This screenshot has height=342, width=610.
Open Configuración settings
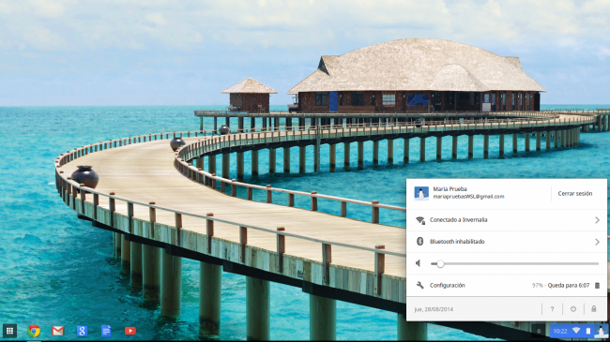pyautogui.click(x=447, y=285)
